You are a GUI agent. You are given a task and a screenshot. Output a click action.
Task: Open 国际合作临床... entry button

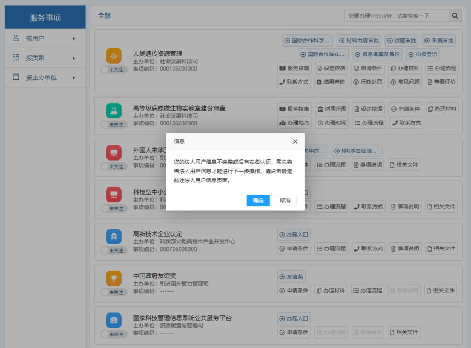(x=323, y=54)
